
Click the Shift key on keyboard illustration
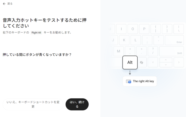click(171, 51)
